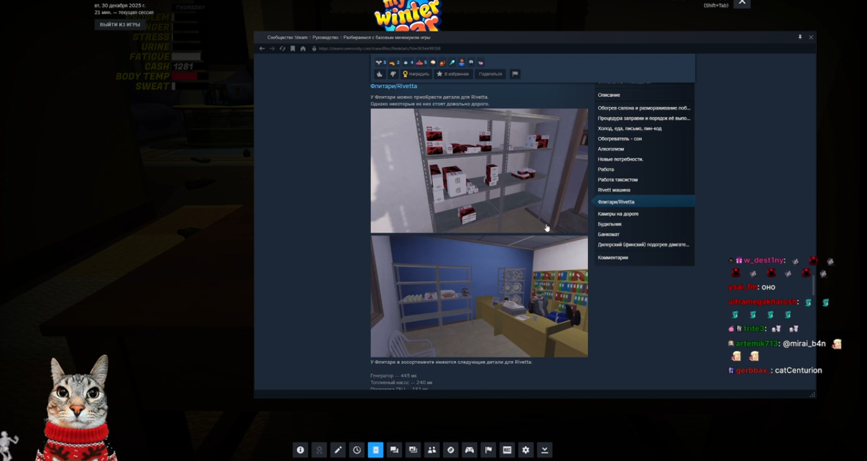Screen dimensions: 867x461
Task: Select Обогреватель - сон section
Action: [619, 139]
